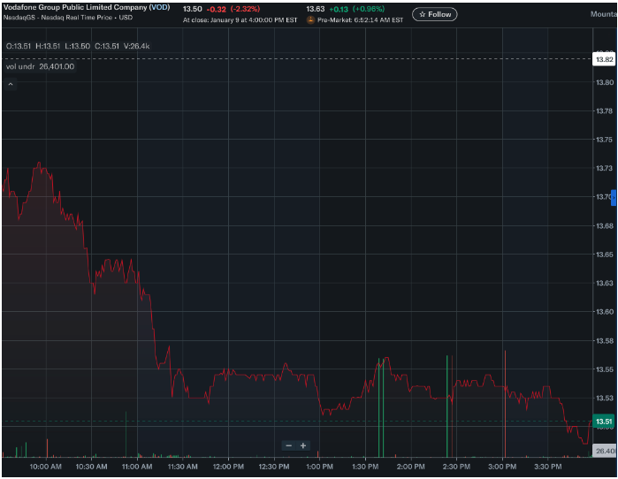
Task: Collapse the volume study panel chevron
Action: pos(11,84)
